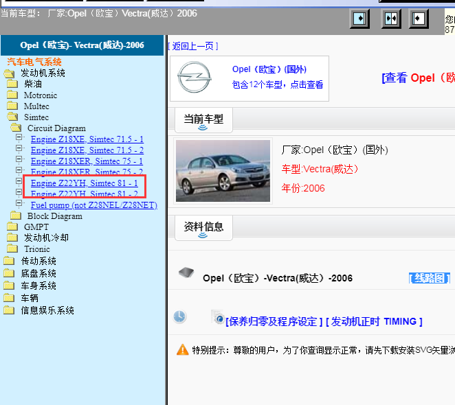The image size is (455, 405).
Task: Expand 信息娱乐系统 tree label
Action: pyautogui.click(x=47, y=310)
